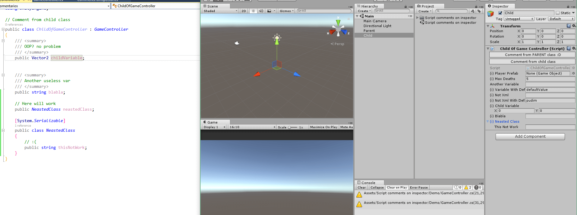The height and width of the screenshot is (215, 577).
Task: Click the green Y axis gizmo cone
Action: click(338, 22)
